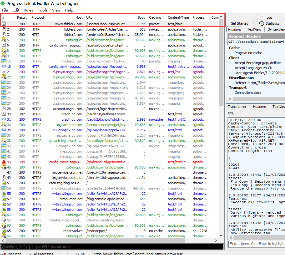This screenshot has width=285, height=255.
Task: Open the response XML tab
Action: [x=231, y=113]
